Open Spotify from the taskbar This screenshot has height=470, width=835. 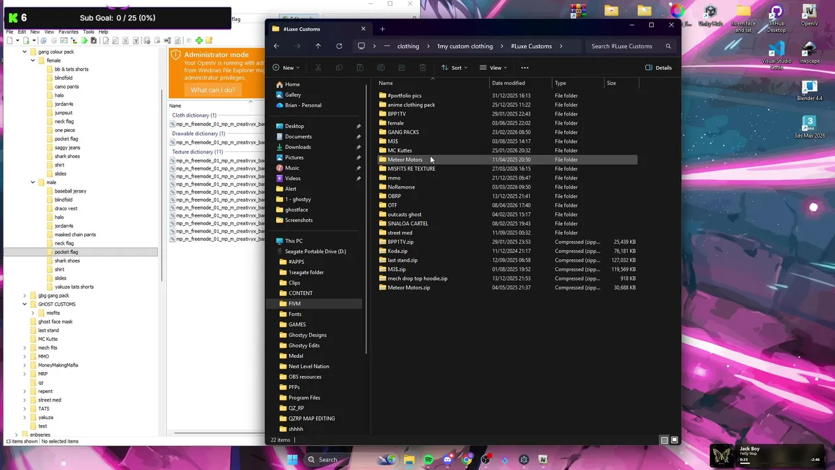(429, 460)
